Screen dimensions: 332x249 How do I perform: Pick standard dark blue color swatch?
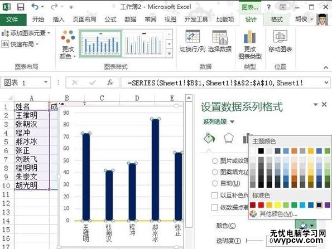tap(319, 205)
